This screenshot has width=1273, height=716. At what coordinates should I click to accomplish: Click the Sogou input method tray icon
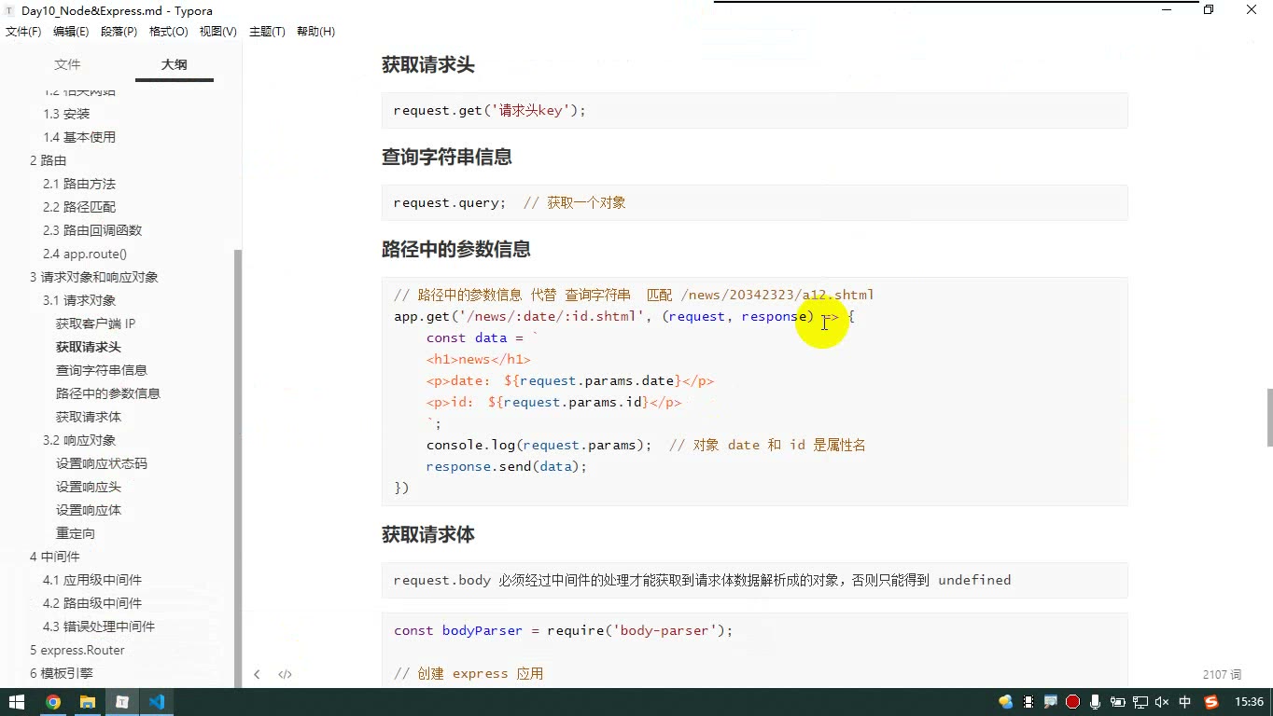point(1211,702)
